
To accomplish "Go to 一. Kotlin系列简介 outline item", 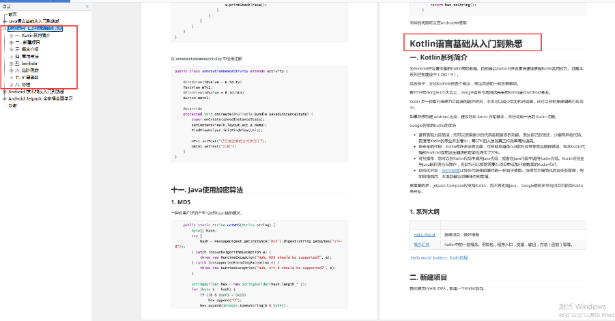I will [x=33, y=36].
